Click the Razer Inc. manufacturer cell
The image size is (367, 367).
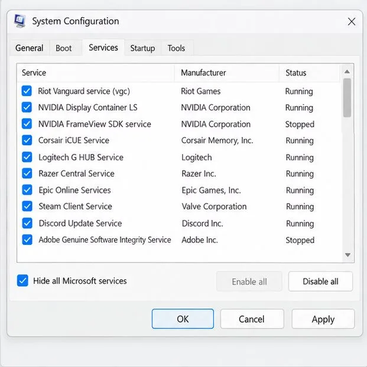199,173
